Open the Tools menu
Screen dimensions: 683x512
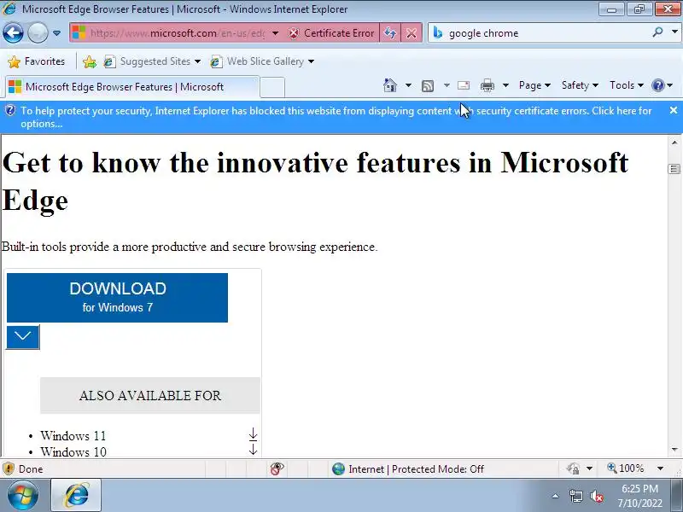coord(627,85)
